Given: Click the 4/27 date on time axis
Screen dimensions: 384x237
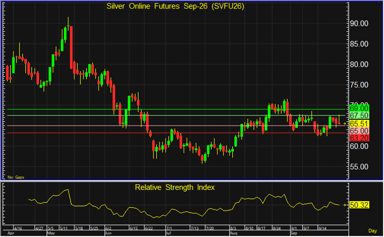Looking at the screenshot, I should click(x=39, y=228).
